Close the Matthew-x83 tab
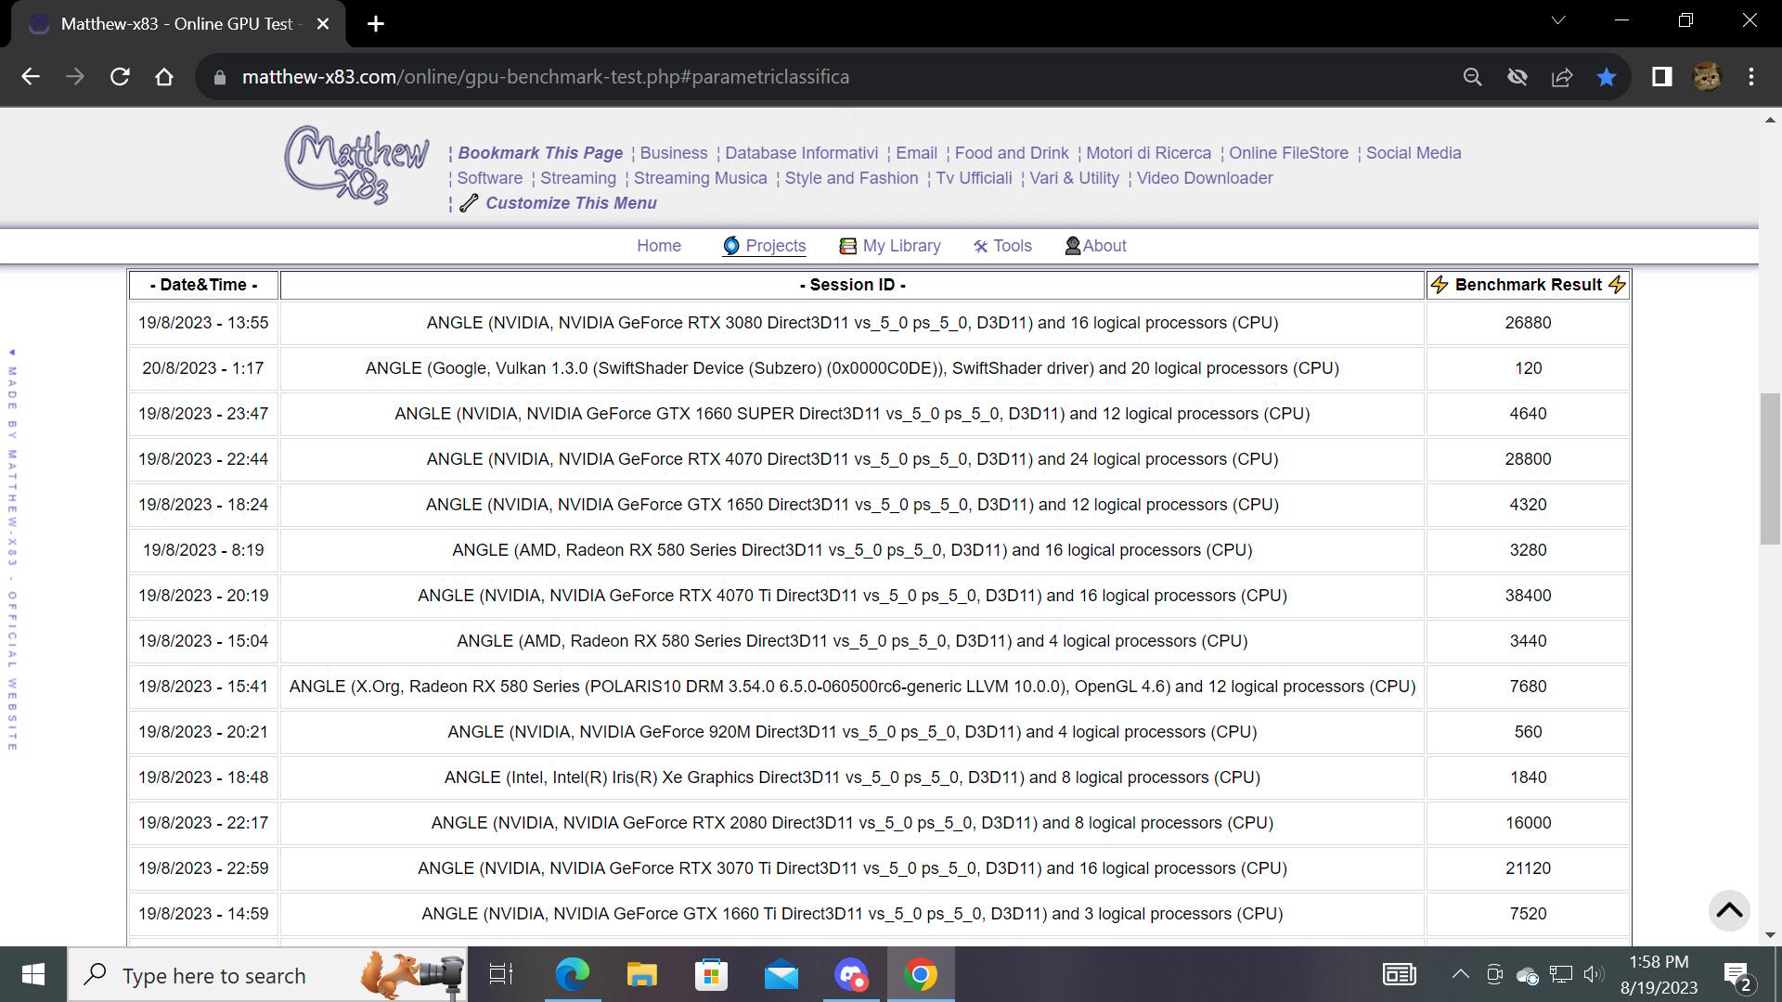This screenshot has width=1782, height=1002. pyautogui.click(x=323, y=24)
